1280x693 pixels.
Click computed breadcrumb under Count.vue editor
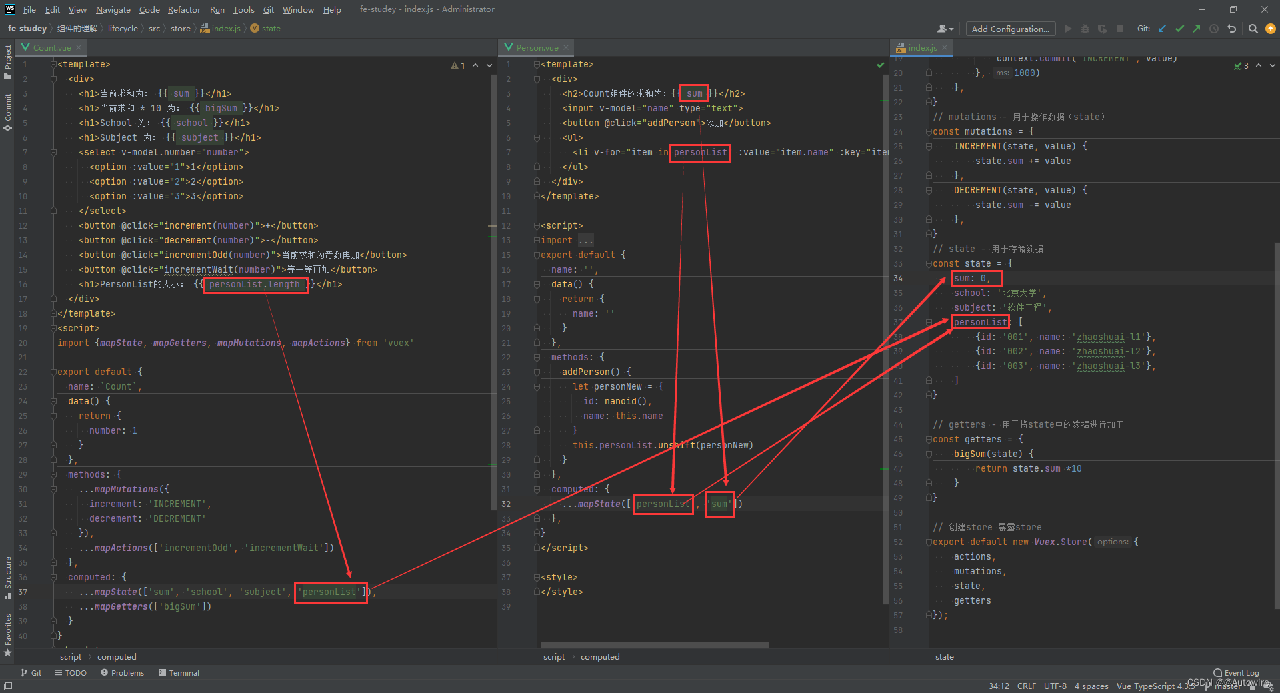click(117, 657)
